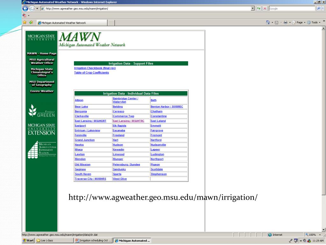The height and width of the screenshot is (245, 326).
Task: Open the West Olive station link
Action: click(x=120, y=179)
